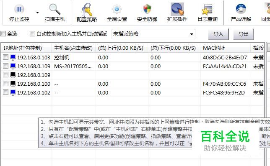This screenshot has width=270, height=166.
Task: Check the box for host 192.168.0.103
Action: click(6, 57)
